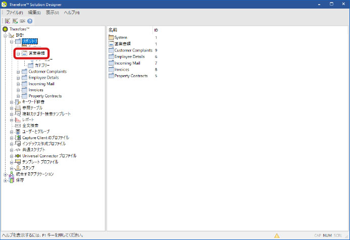Click the 共通スクリプト script icon
This screenshot has height=240, width=350.
[18, 150]
